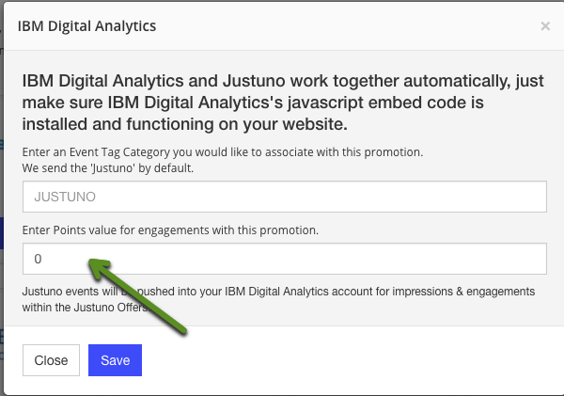Click the JUSTUNO placeholder text

65,198
